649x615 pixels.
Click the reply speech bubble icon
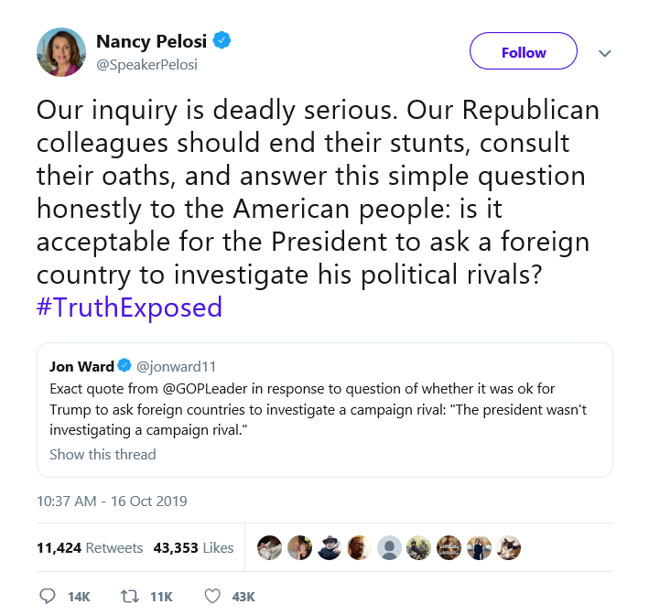48,596
